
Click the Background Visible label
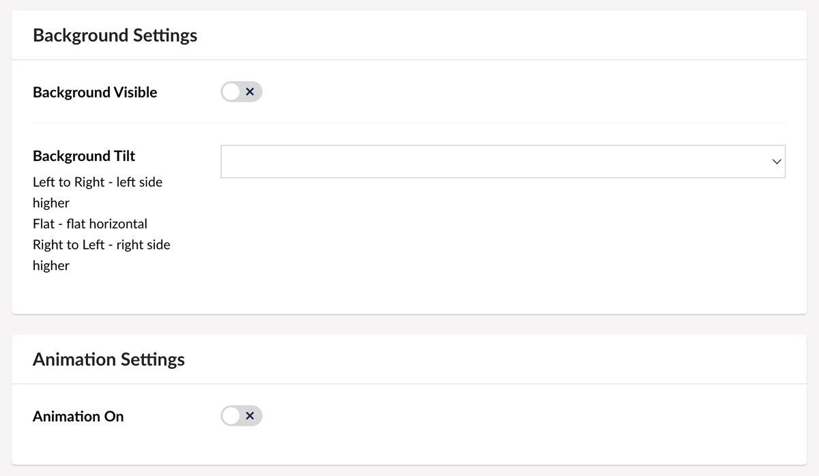pos(95,92)
